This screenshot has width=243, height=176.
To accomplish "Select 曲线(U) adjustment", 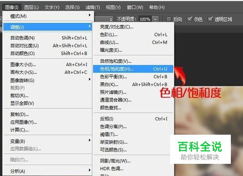I will (133, 42).
